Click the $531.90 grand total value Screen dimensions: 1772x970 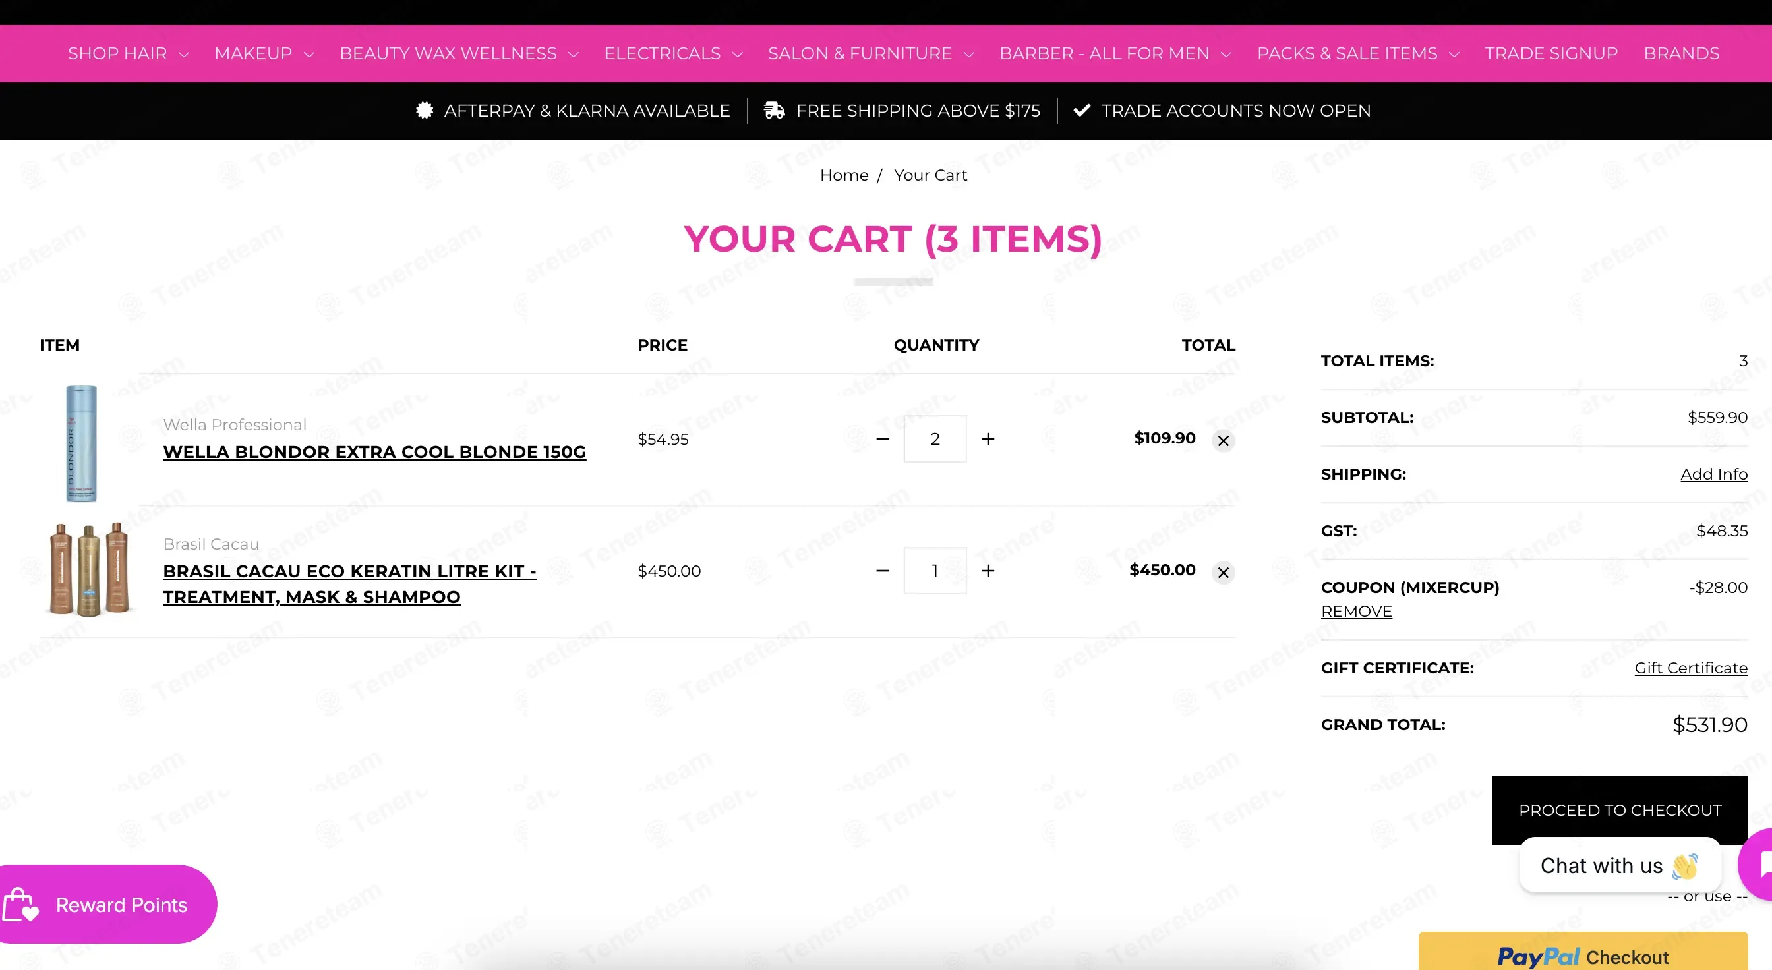coord(1709,725)
